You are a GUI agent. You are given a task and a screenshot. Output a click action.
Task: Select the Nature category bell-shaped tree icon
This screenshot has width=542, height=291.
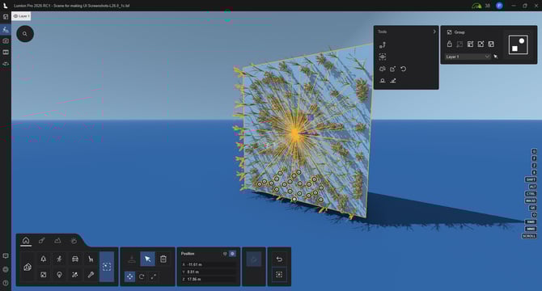43,259
